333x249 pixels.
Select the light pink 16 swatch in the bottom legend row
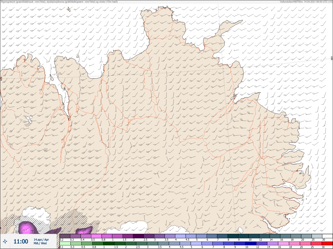click(284, 244)
